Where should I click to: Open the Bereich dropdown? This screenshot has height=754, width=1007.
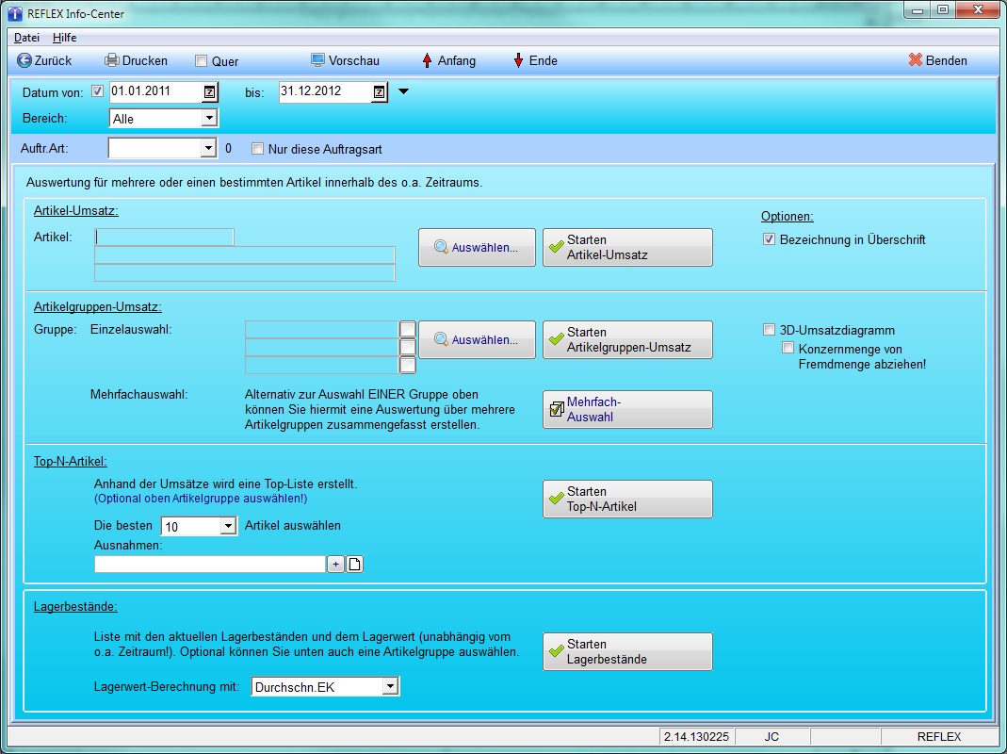(209, 118)
